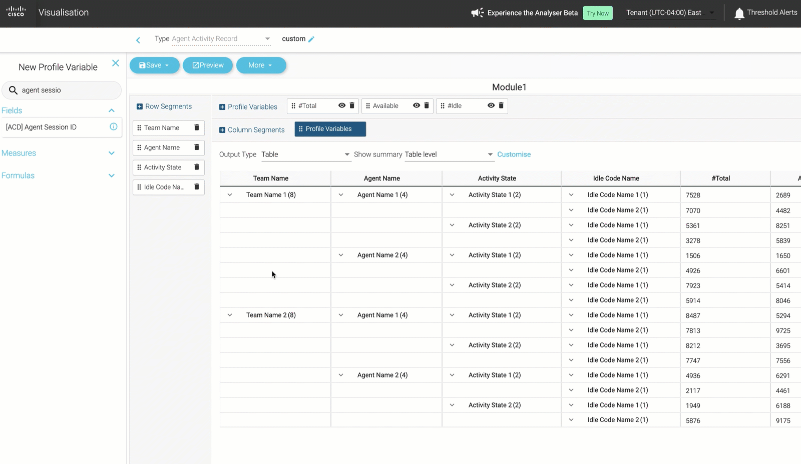Open the Threshold Alerts bell icon

(739, 12)
